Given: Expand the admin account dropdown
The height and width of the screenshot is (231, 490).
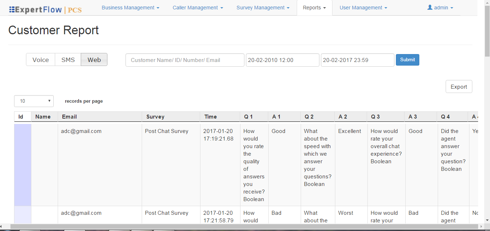Looking at the screenshot, I should (440, 7).
